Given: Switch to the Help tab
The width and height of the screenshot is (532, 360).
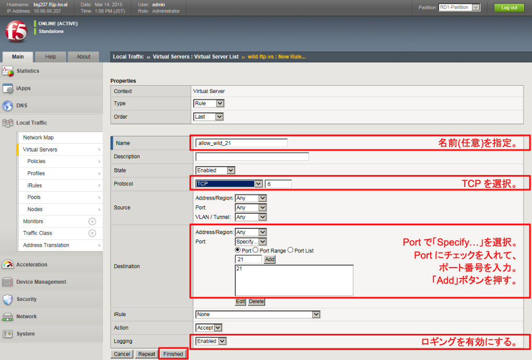Looking at the screenshot, I should pos(51,57).
